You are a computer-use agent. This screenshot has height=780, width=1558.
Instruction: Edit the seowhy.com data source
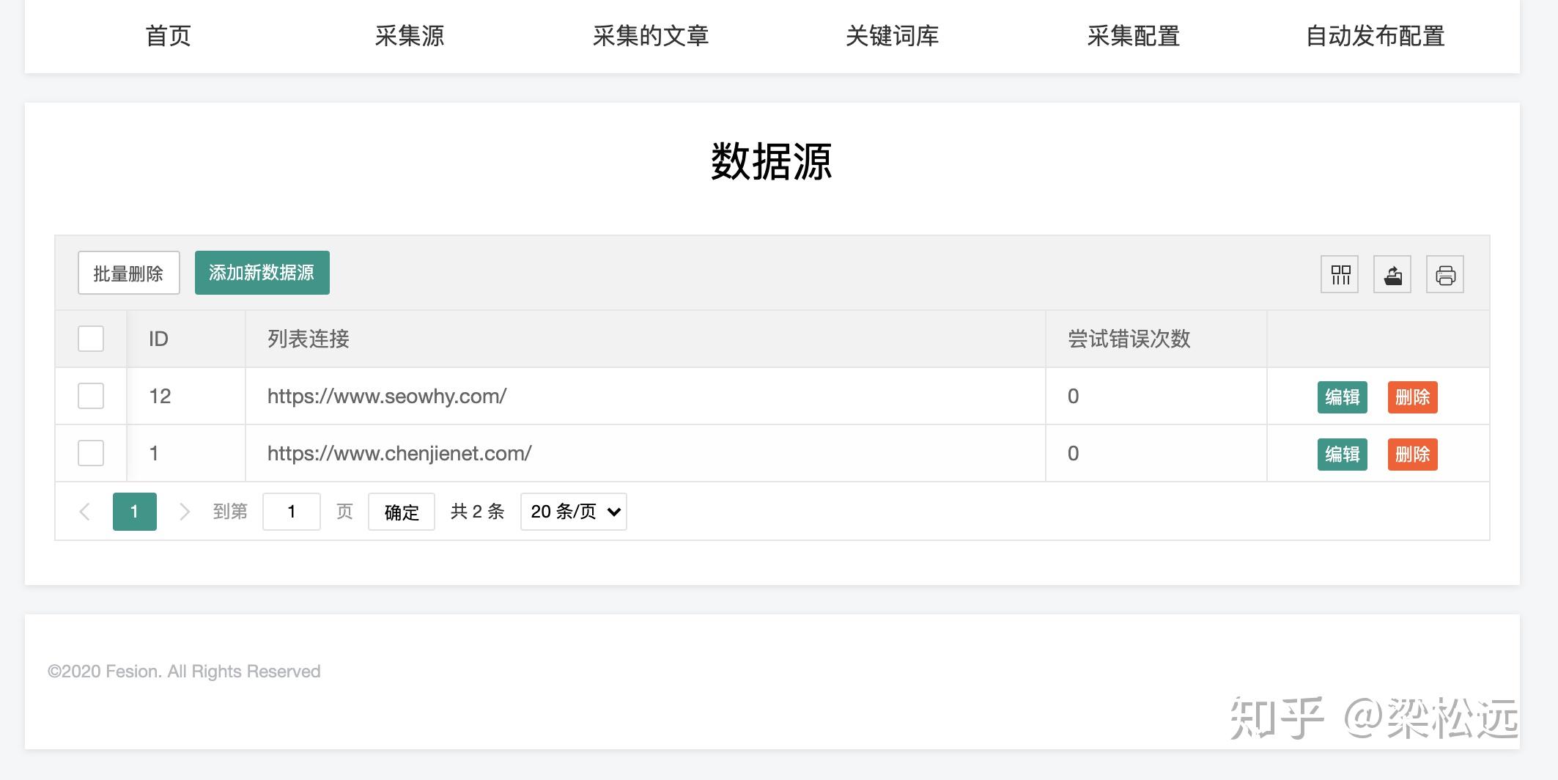[x=1343, y=397]
